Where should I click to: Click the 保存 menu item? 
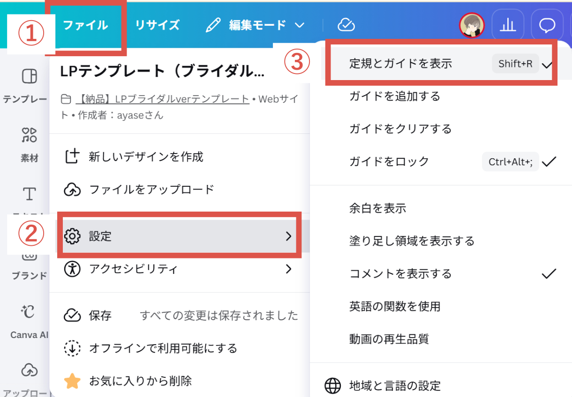pos(180,316)
